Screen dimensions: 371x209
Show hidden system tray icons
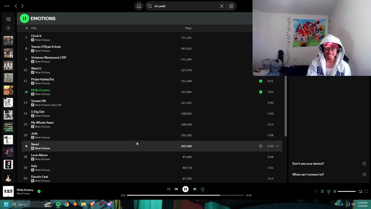pos(336,204)
